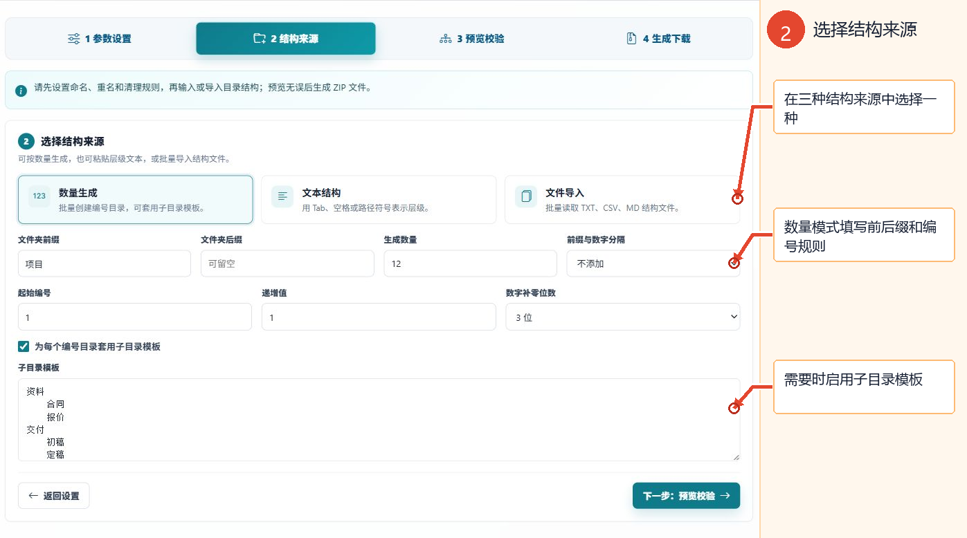Pick the 文件导入 source card
967x538 pixels.
[x=622, y=199]
